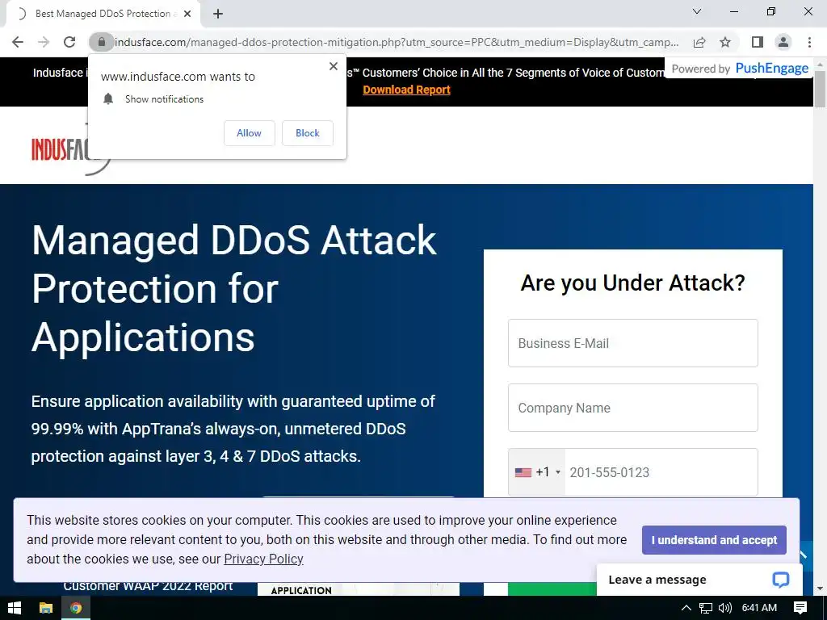
Task: Focus the Business E-Mail field
Action: pyautogui.click(x=633, y=343)
